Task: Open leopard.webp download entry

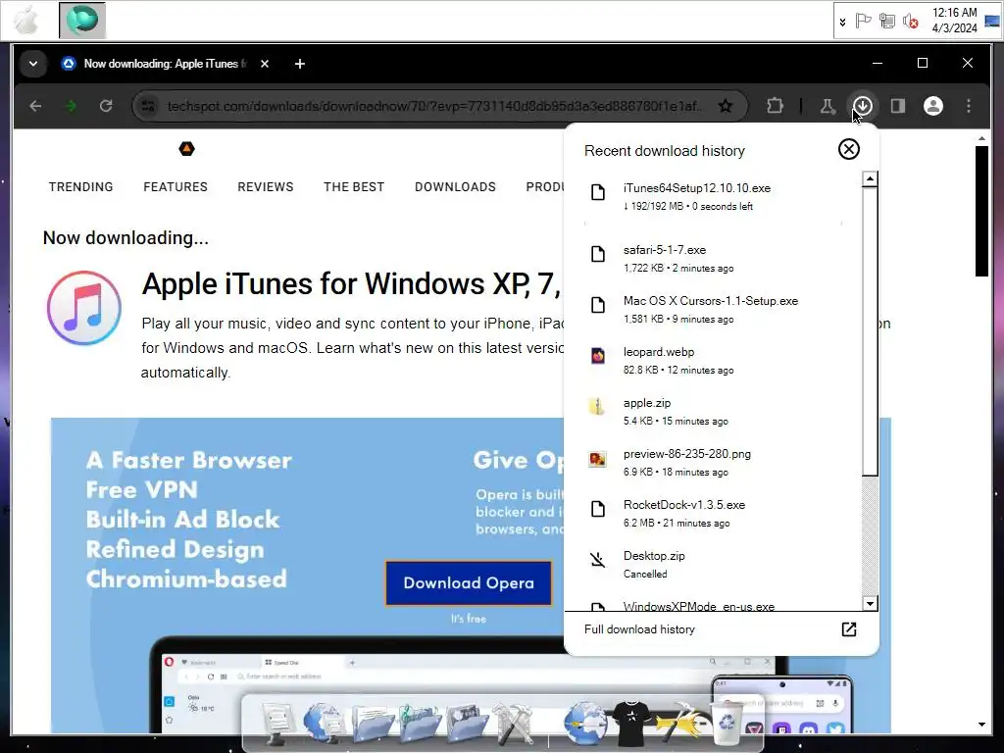Action: (x=713, y=360)
